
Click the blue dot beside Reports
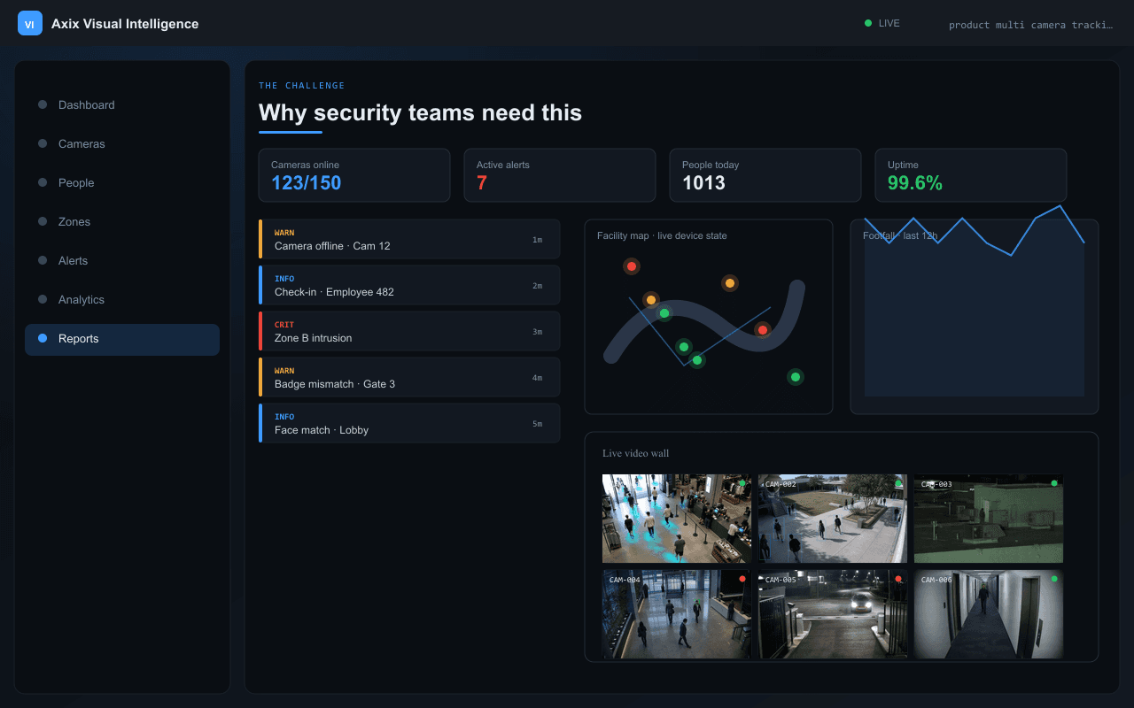[x=43, y=338]
